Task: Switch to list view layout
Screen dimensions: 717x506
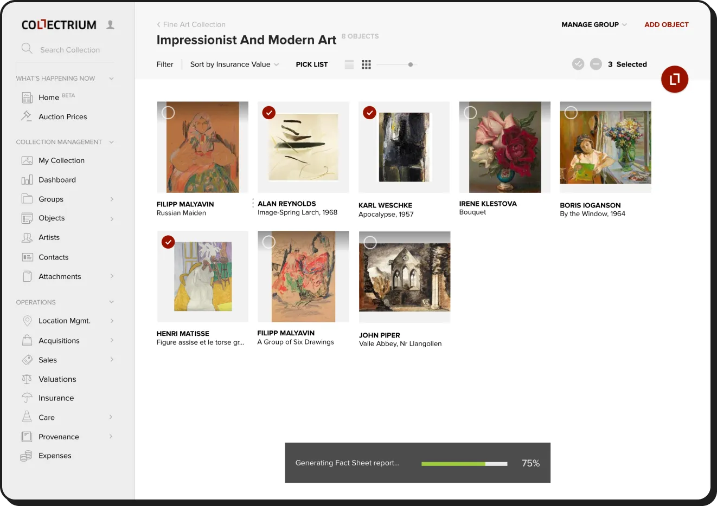Action: point(348,64)
